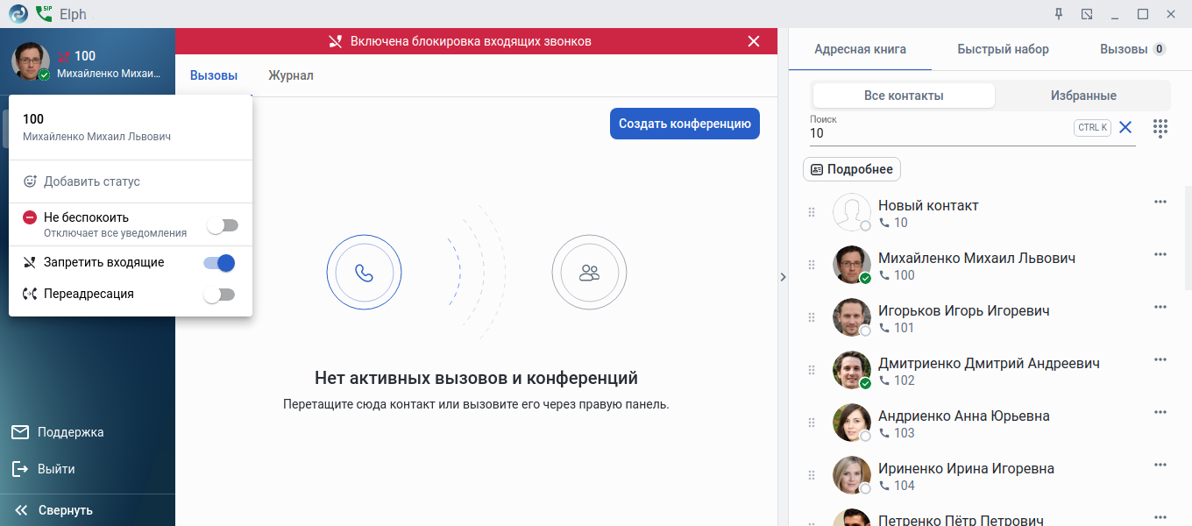Pin the window with the pin icon

click(1059, 14)
